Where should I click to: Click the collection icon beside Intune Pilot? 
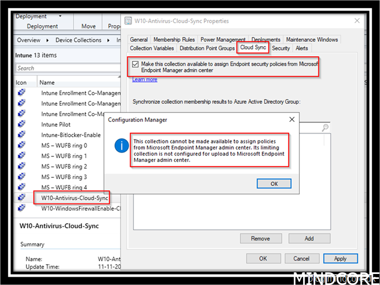[x=21, y=125]
